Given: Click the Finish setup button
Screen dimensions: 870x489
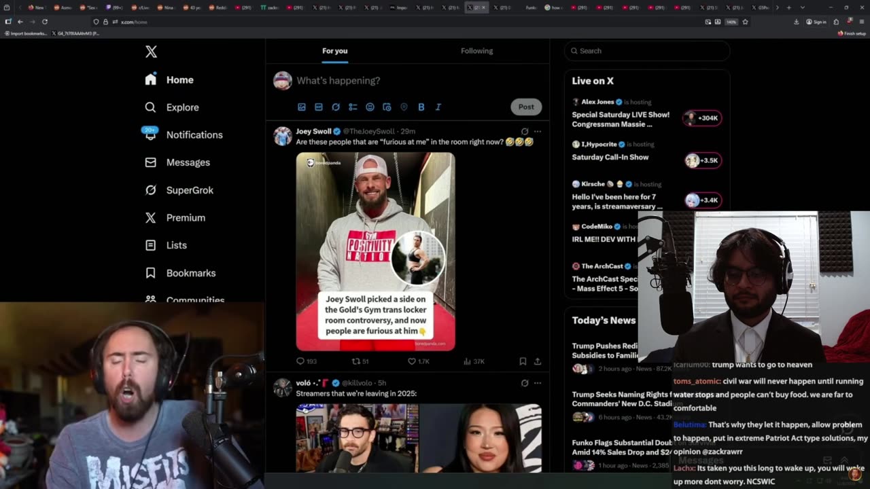Looking at the screenshot, I should pos(852,33).
